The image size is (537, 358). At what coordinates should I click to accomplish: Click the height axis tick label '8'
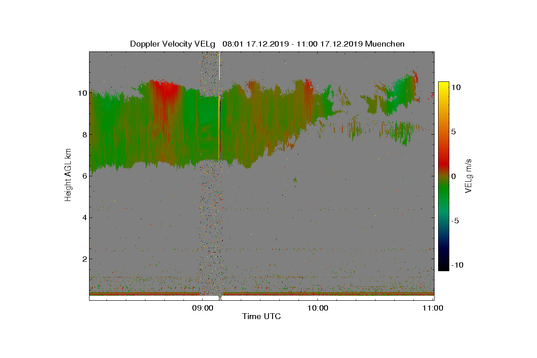pos(84,134)
